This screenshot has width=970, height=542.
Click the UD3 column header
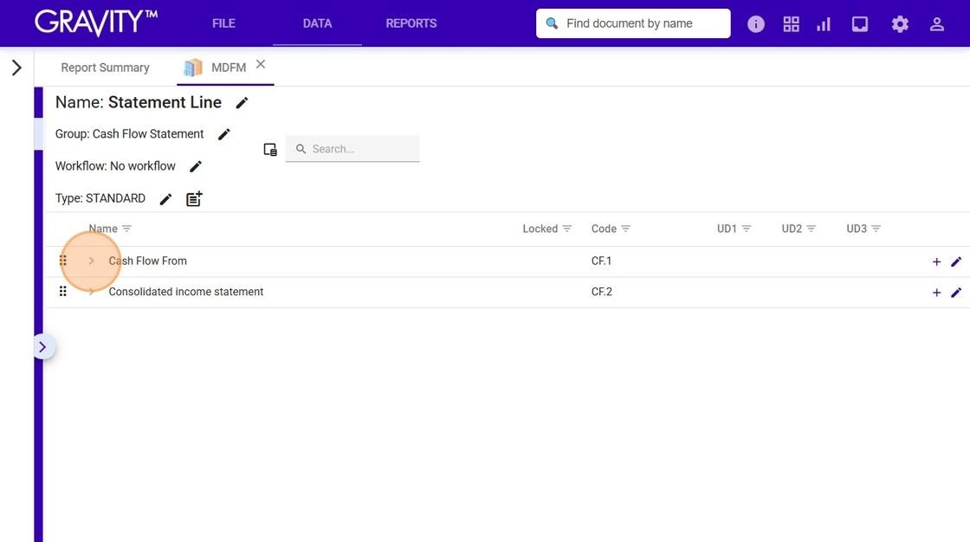click(857, 229)
